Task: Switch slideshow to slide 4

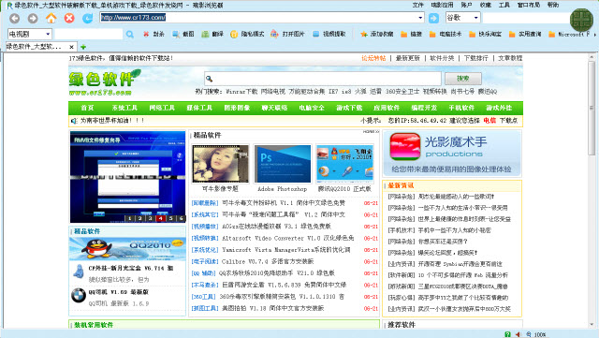Action: click(160, 218)
